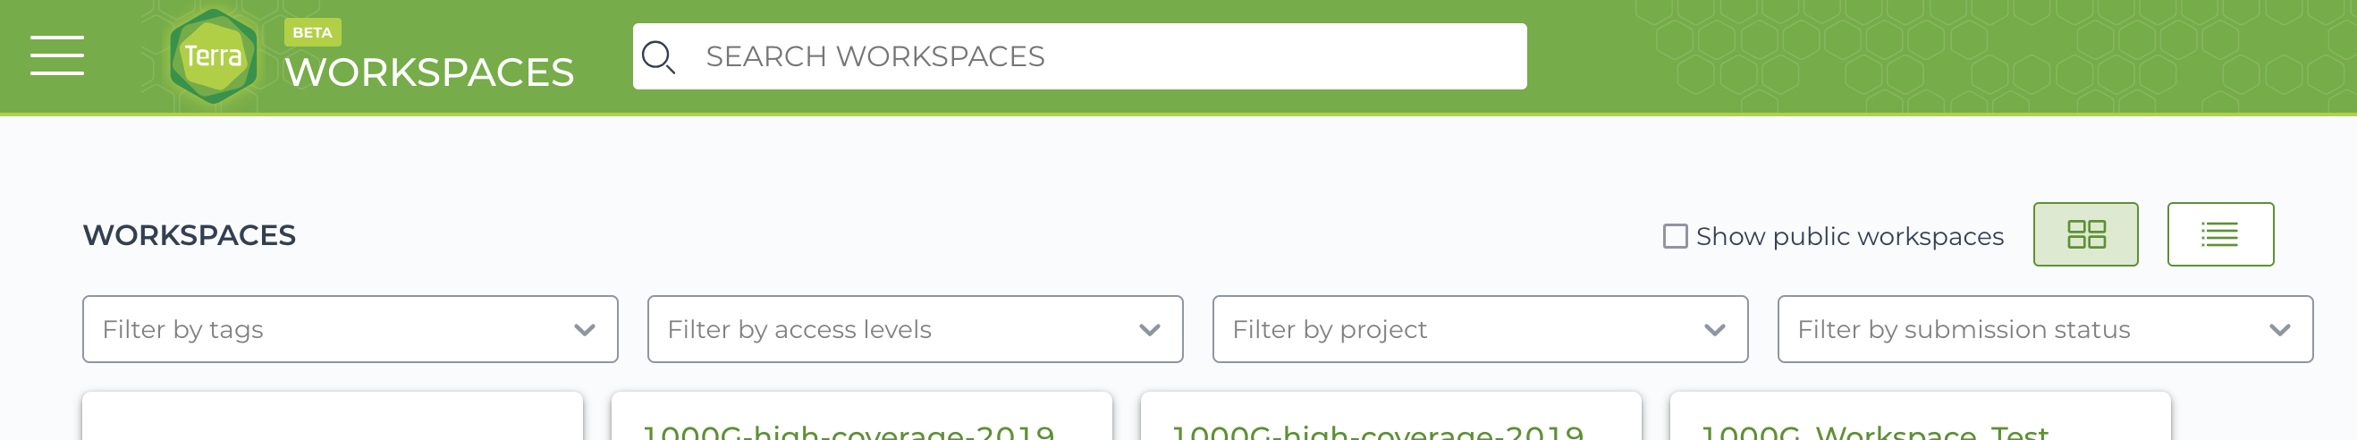Select the blank first workspace card
The height and width of the screenshot is (440, 2357).
(332, 416)
